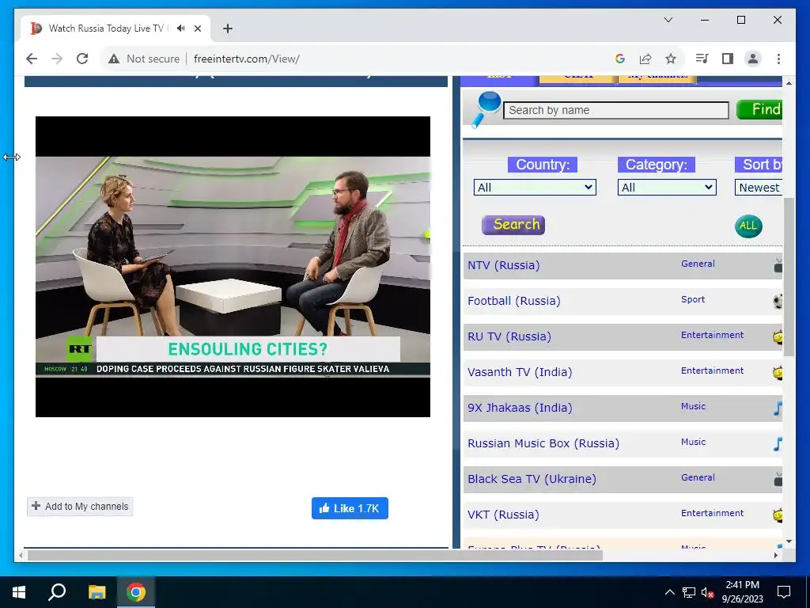Open the network tray icon
Image resolution: width=810 pixels, height=608 pixels.
(689, 592)
